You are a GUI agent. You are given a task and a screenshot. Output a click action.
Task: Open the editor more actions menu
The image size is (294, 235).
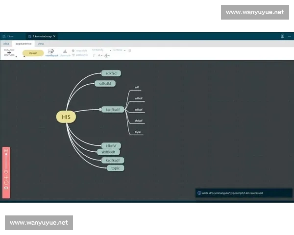tap(289, 36)
